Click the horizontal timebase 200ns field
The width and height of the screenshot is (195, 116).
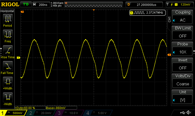coord(41,5)
